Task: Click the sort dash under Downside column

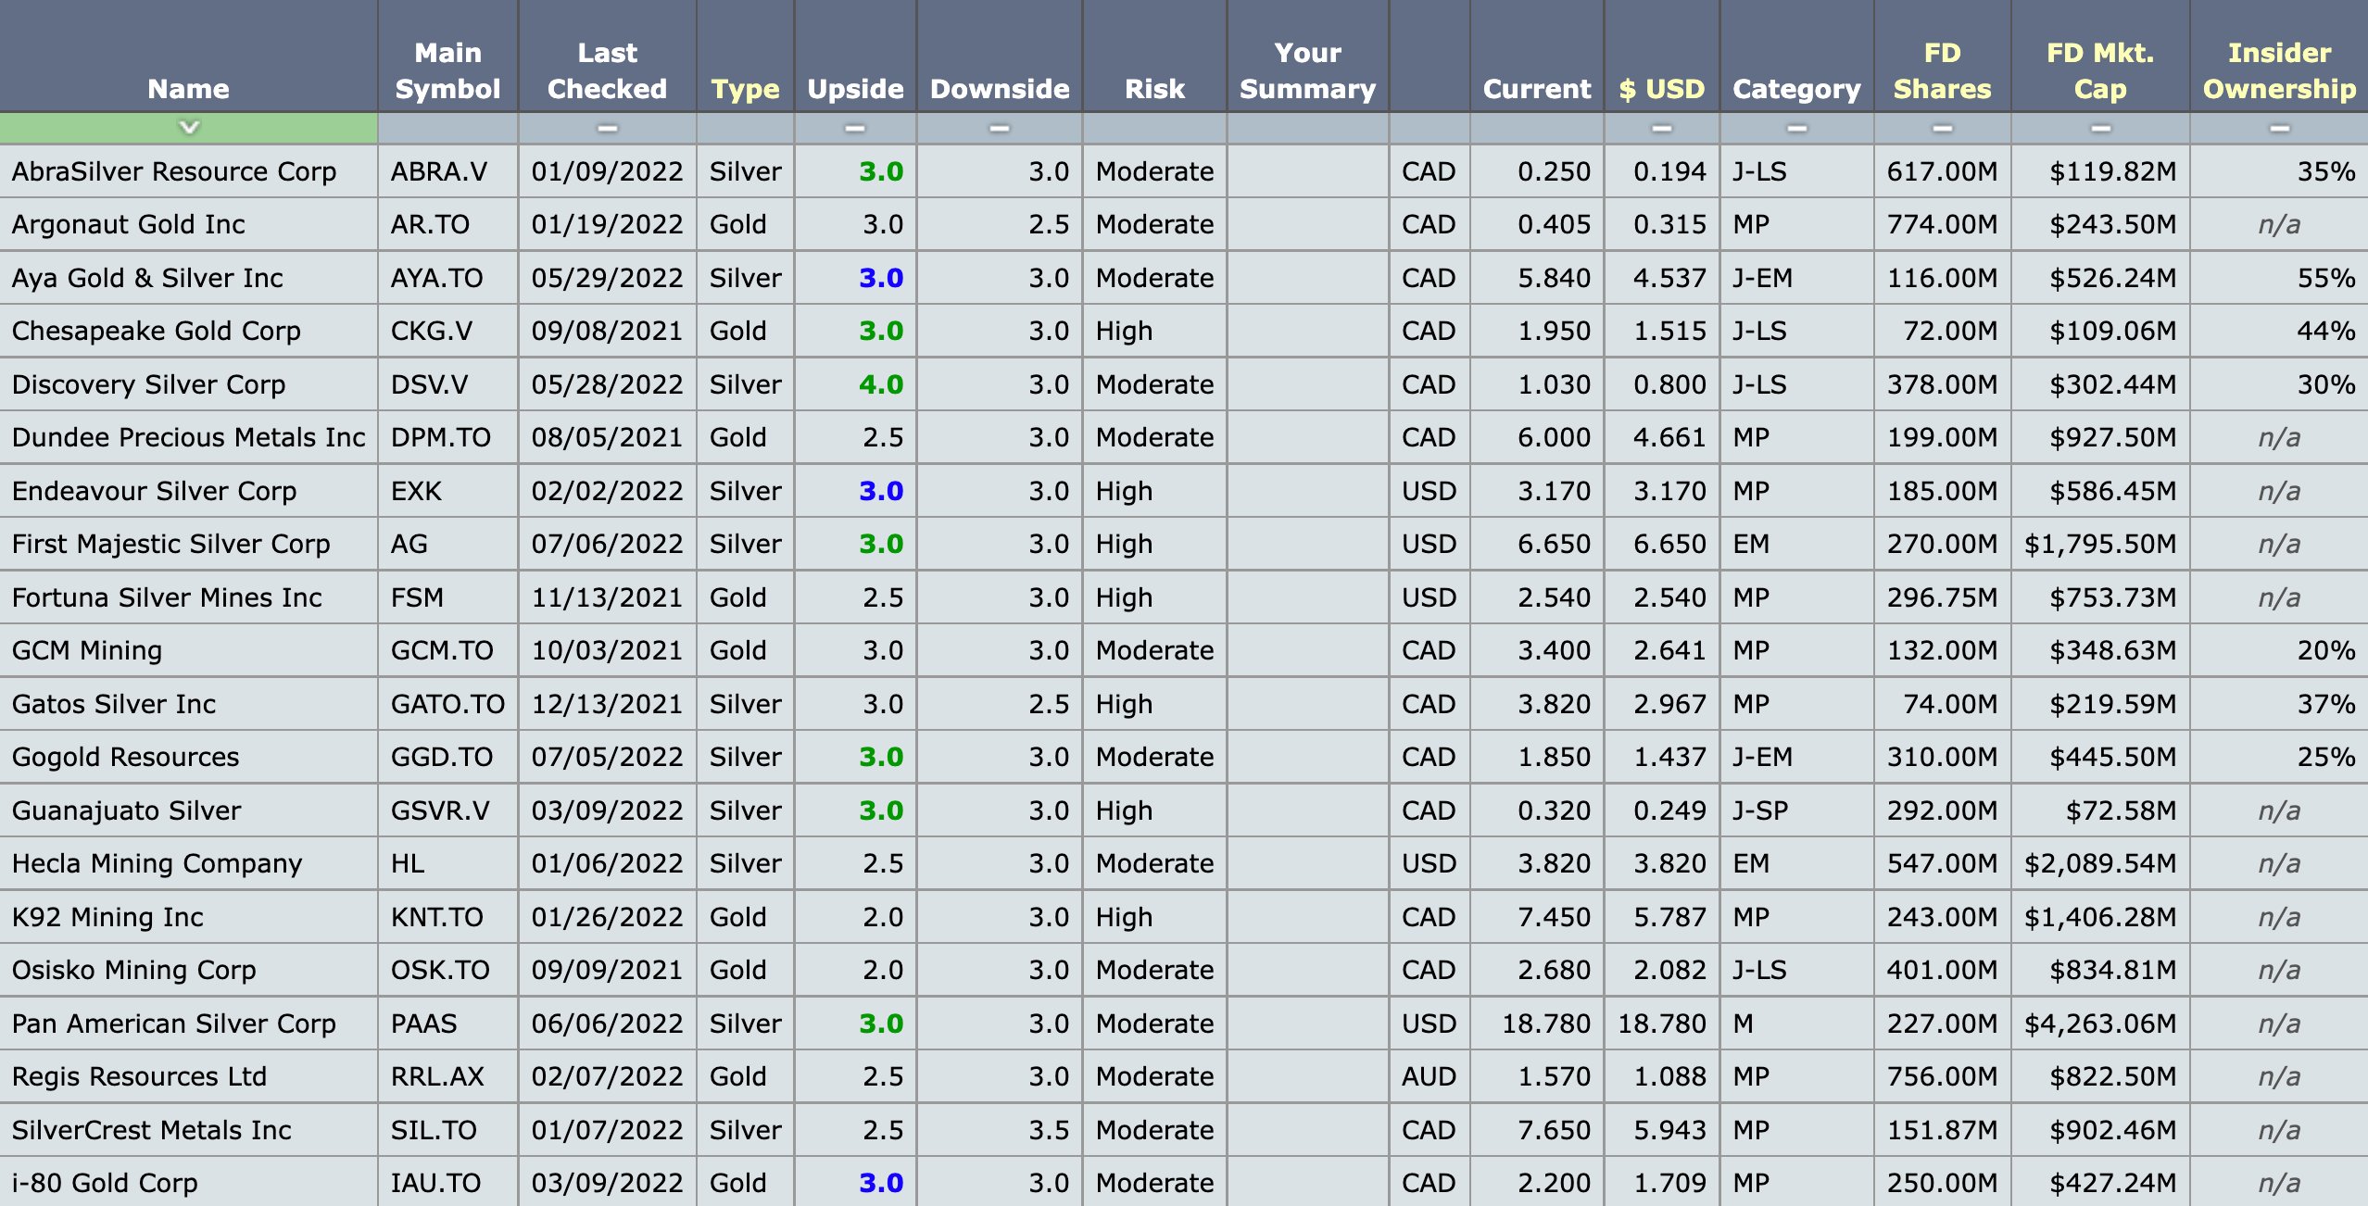Action: pyautogui.click(x=999, y=128)
